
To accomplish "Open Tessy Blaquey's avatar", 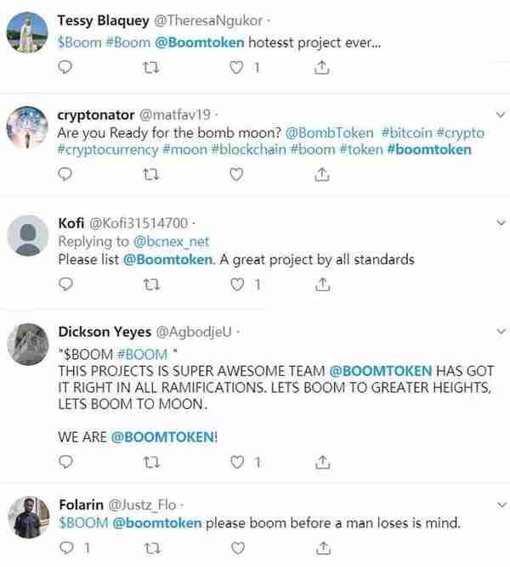I will (27, 32).
